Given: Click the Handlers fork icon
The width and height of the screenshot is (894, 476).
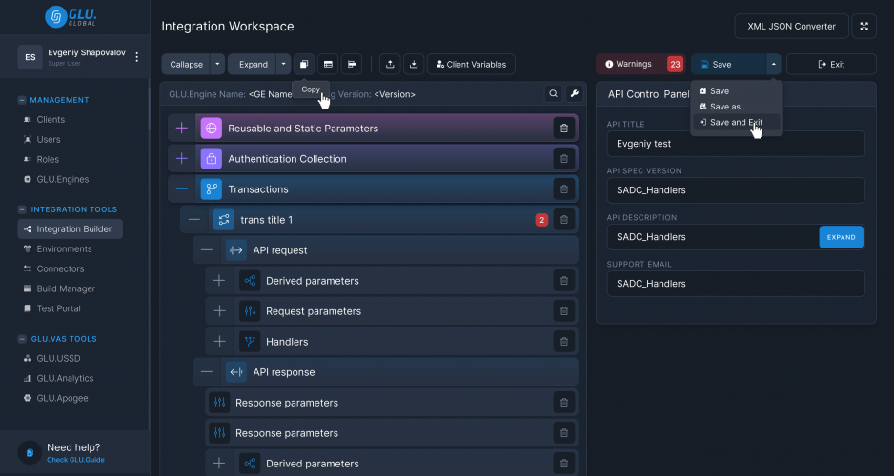Looking at the screenshot, I should [250, 342].
